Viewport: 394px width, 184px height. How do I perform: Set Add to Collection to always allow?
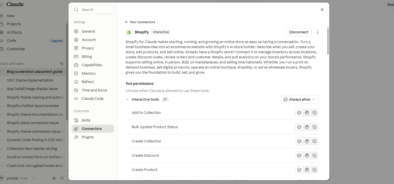pyautogui.click(x=299, y=113)
